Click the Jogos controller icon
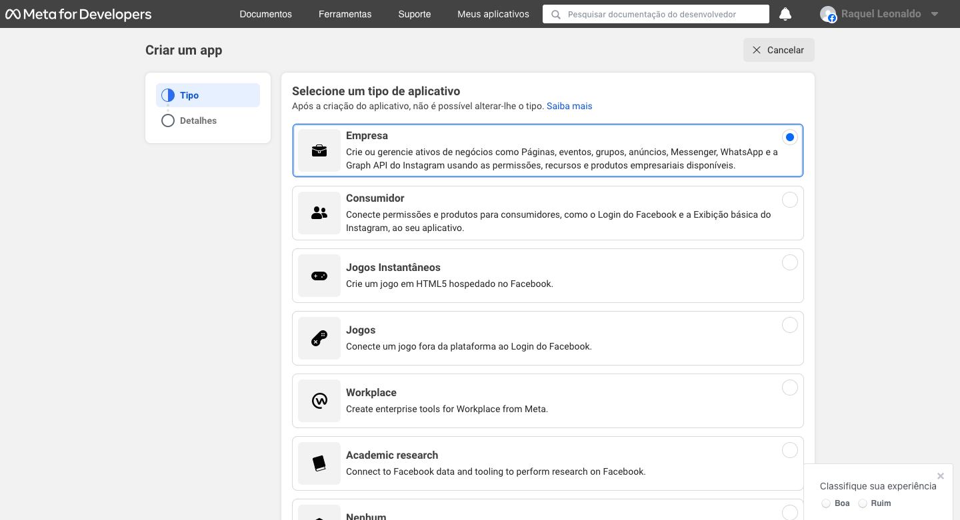The width and height of the screenshot is (960, 520). pyautogui.click(x=319, y=338)
